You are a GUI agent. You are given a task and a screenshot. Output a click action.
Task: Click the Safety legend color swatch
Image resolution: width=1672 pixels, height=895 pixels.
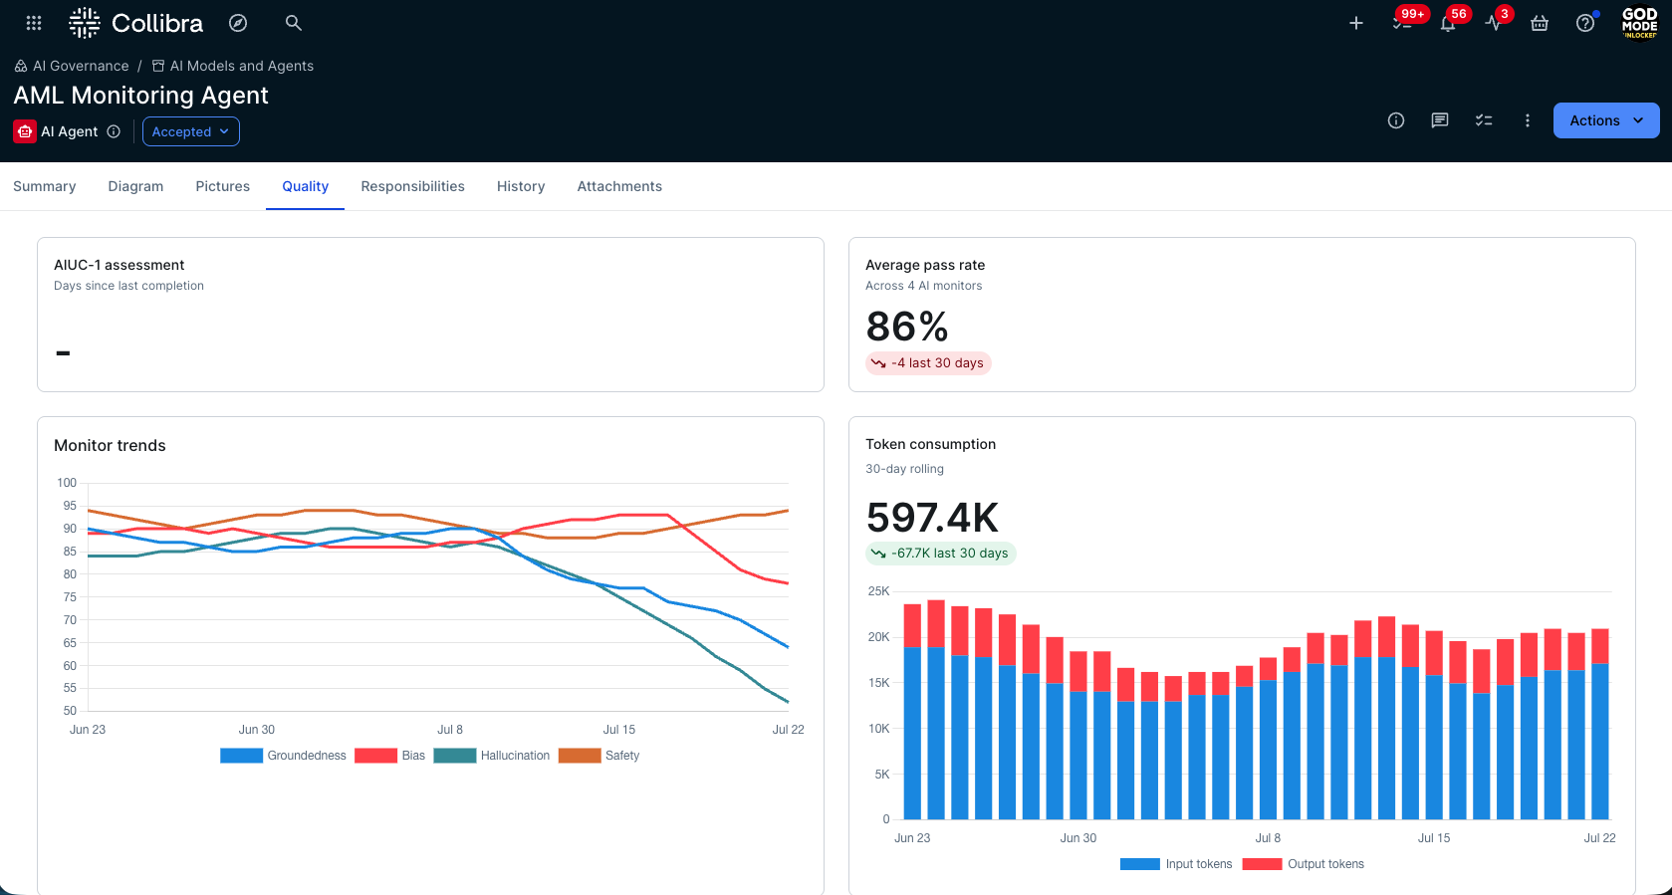(580, 756)
